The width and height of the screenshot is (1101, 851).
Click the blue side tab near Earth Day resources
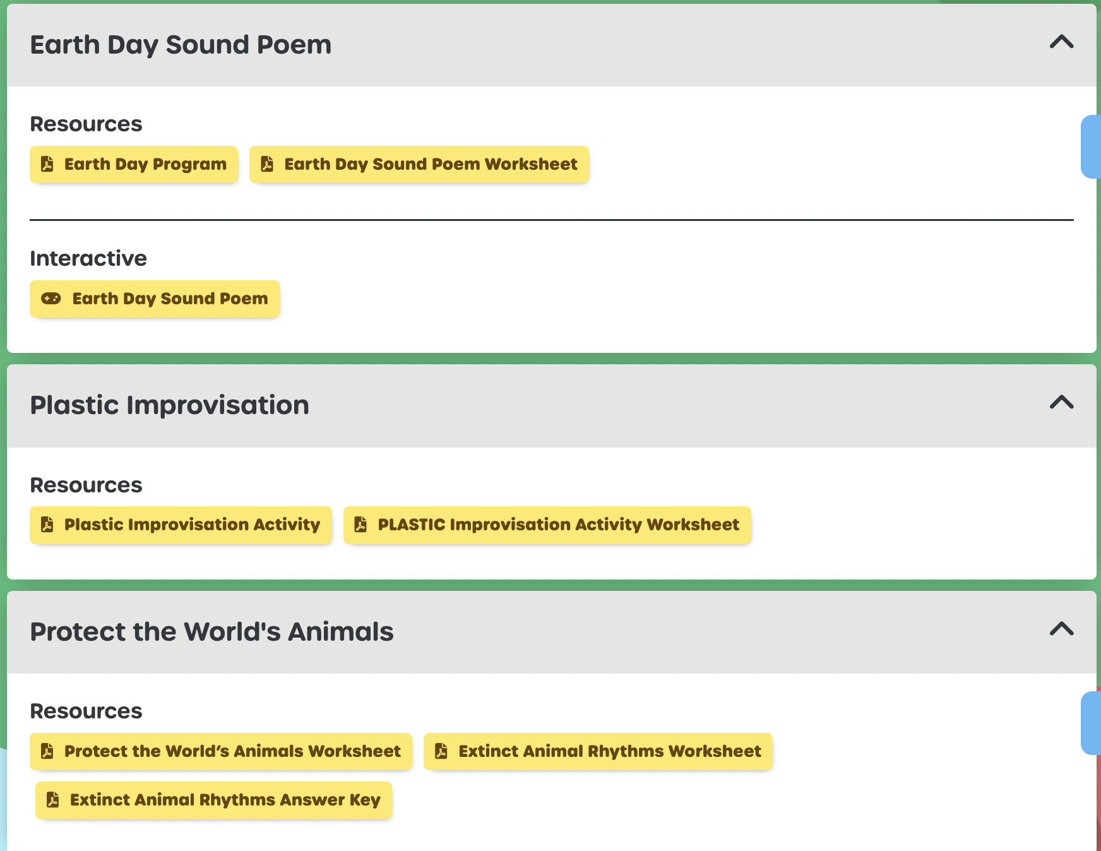coord(1092,146)
